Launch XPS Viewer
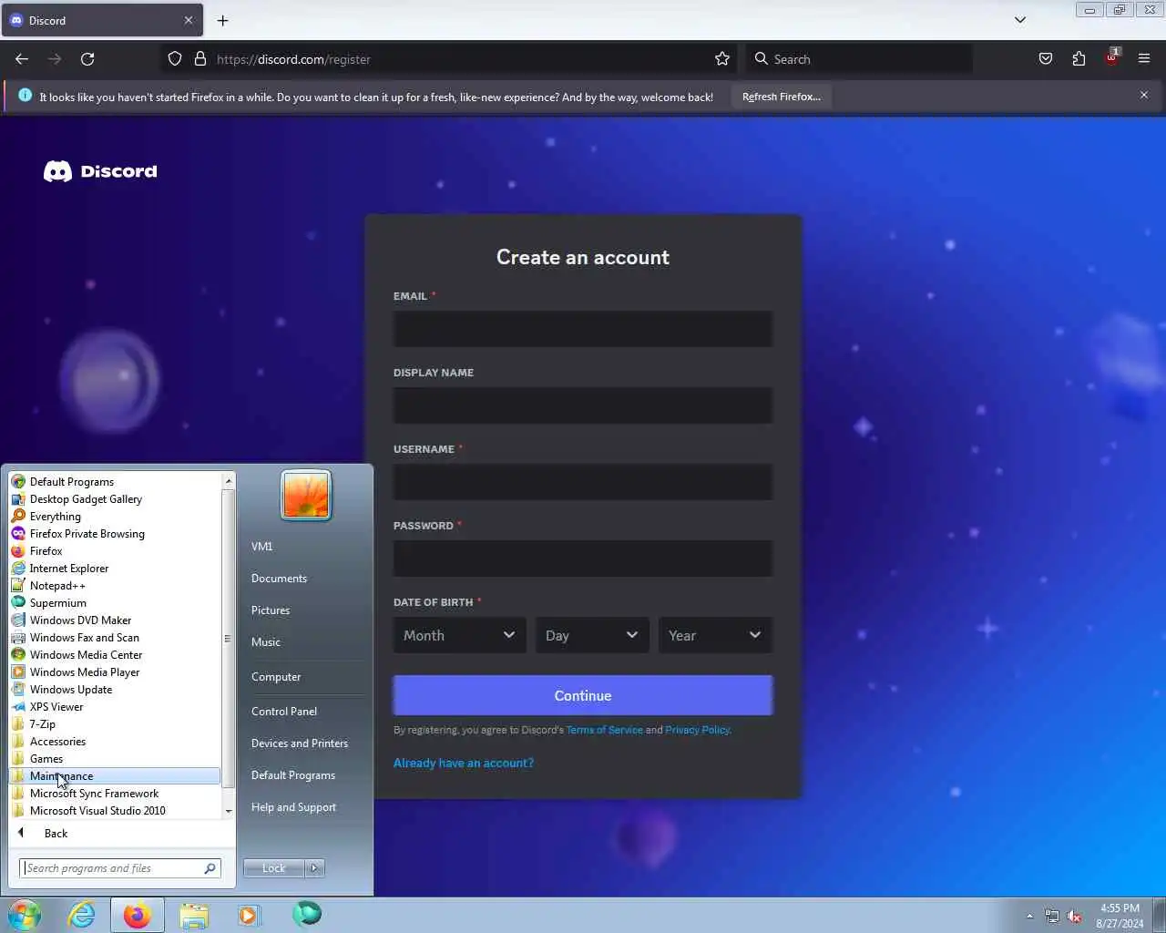This screenshot has width=1166, height=933. pyautogui.click(x=115, y=707)
